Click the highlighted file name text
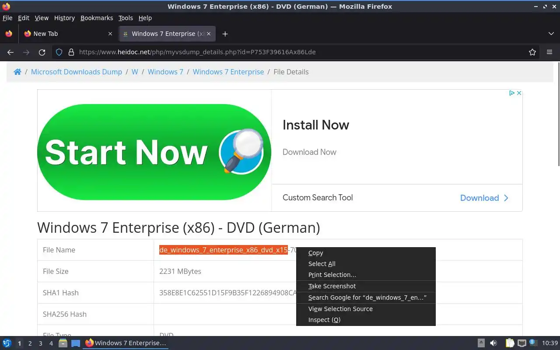The height and width of the screenshot is (350, 560). click(224, 250)
